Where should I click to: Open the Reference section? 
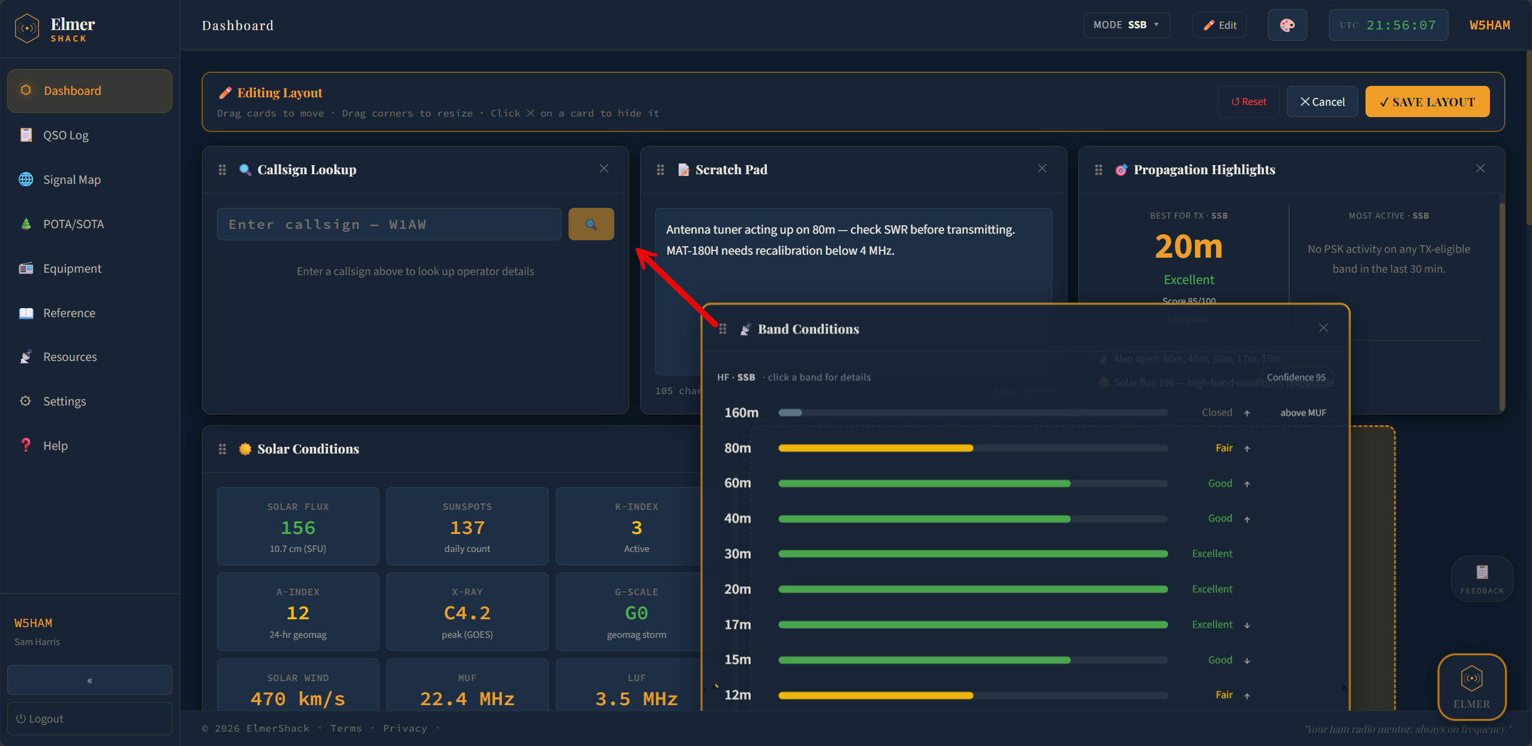pyautogui.click(x=90, y=313)
